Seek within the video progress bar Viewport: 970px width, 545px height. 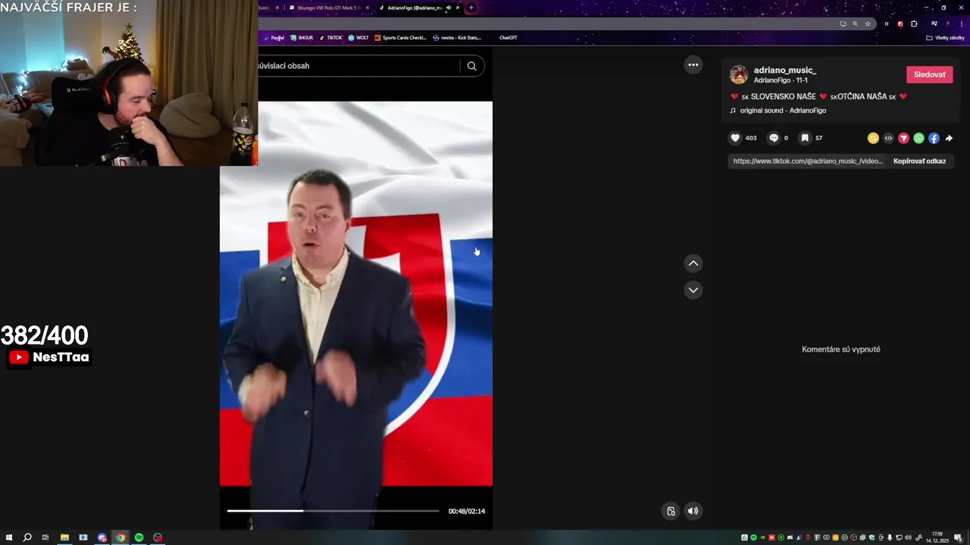click(333, 511)
